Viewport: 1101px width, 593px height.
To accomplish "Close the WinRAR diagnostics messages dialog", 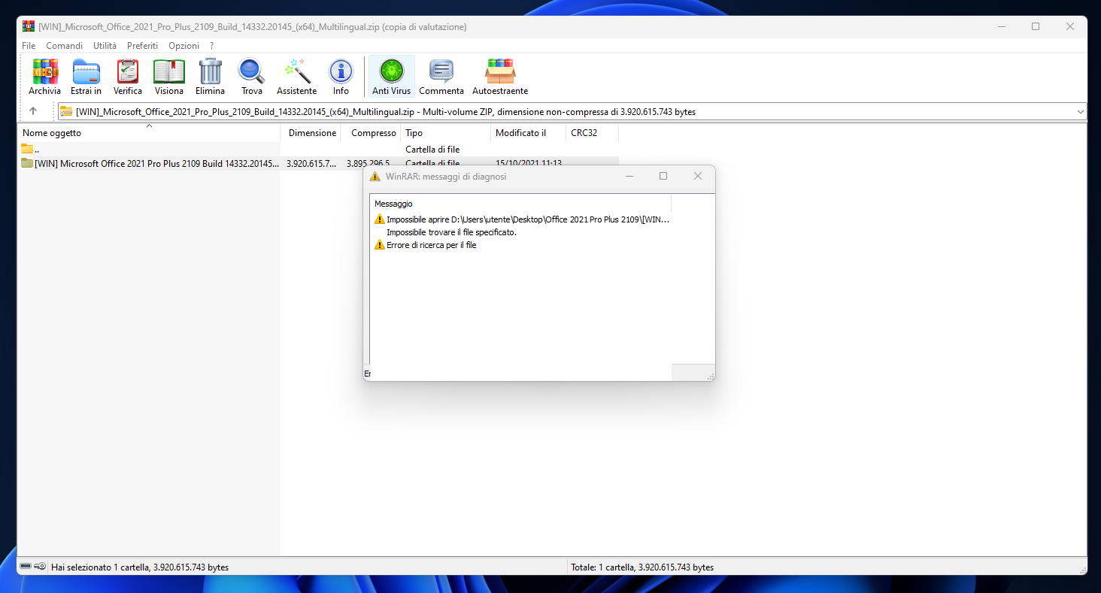I will click(x=698, y=176).
